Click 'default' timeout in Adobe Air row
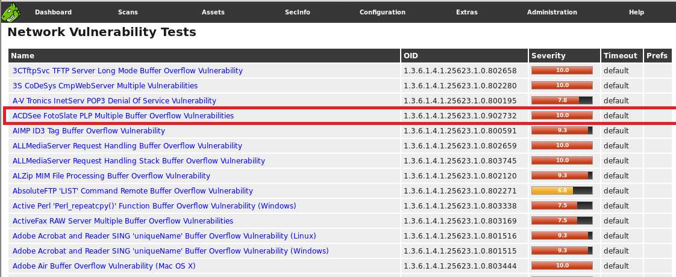Viewport: 676px width, 277px height. coord(616,266)
